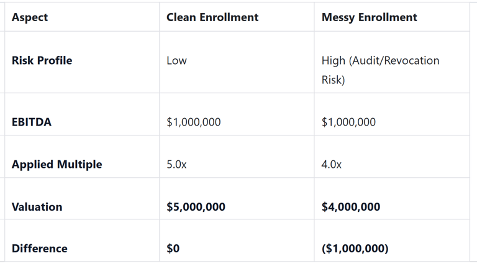
Task: Select the "EBITDA" row label
Action: (32, 122)
